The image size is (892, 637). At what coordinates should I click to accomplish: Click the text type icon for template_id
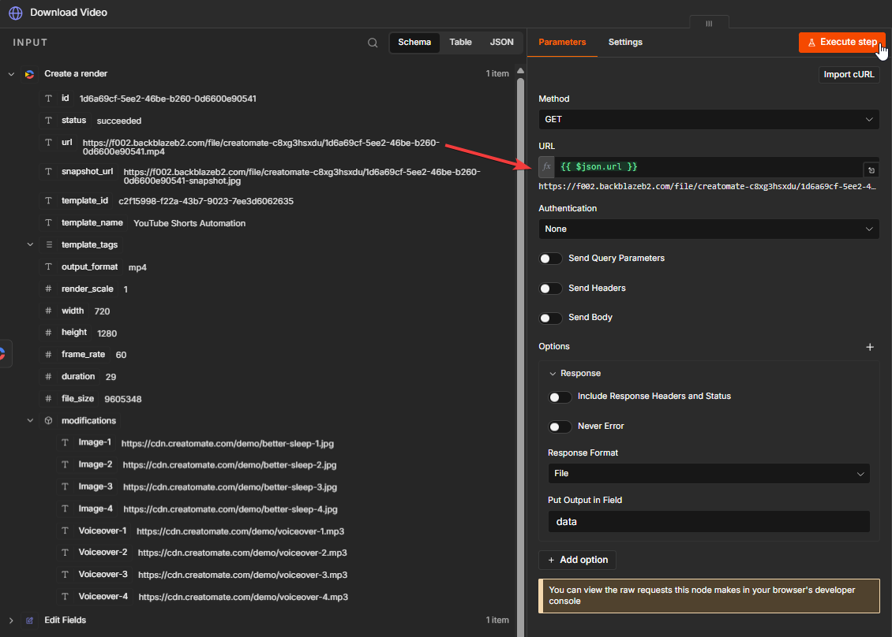click(48, 200)
